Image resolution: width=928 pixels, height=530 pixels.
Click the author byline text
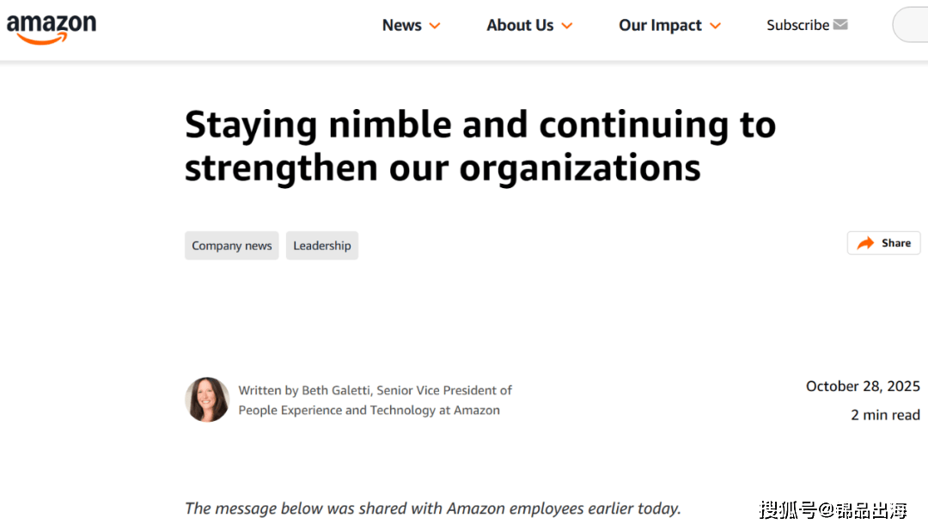375,400
